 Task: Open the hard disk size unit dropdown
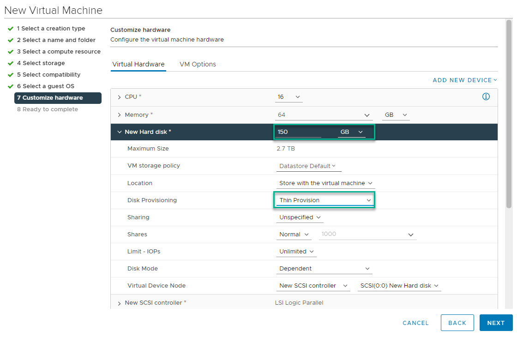351,132
